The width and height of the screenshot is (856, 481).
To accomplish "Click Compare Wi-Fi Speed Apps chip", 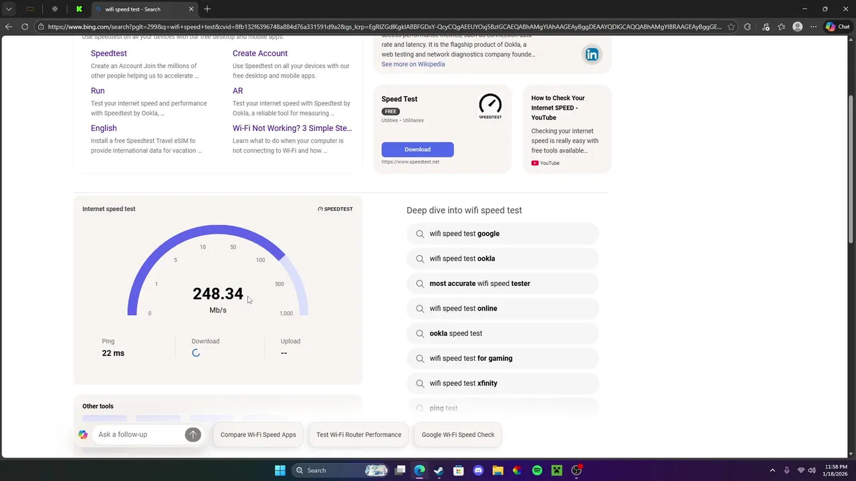I will 258,434.
